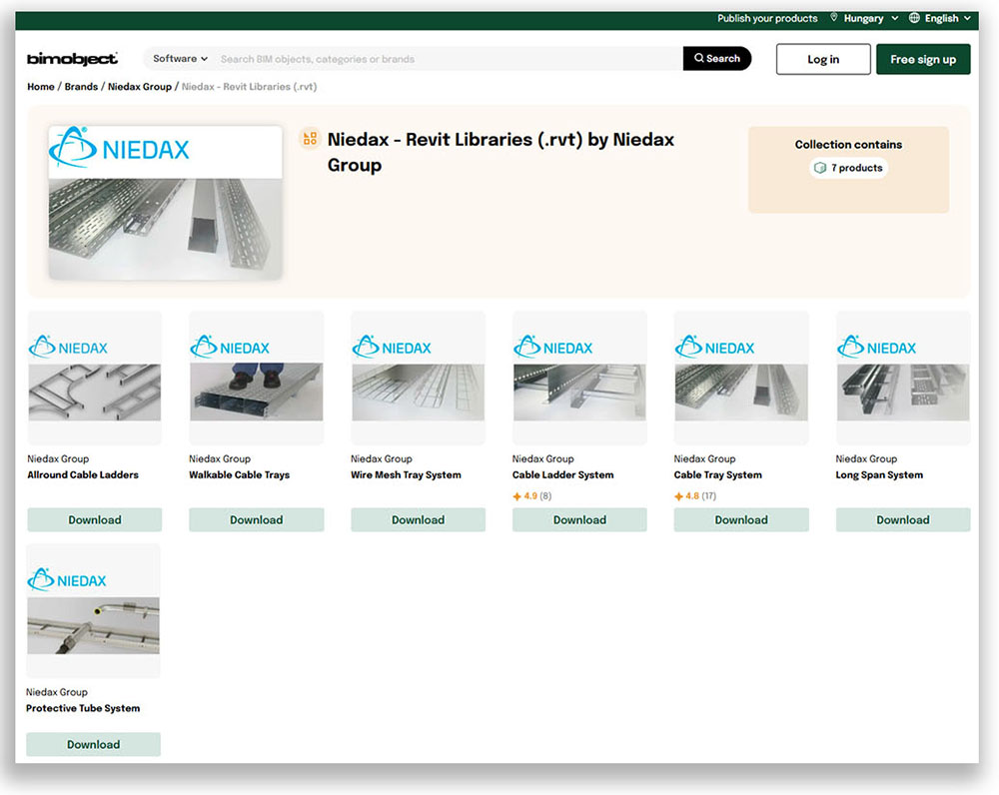This screenshot has height=795, width=999.
Task: Open the Publish your products link
Action: (767, 18)
